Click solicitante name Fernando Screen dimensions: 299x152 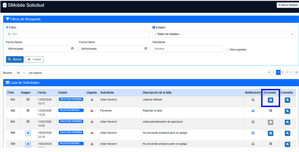point(106,110)
